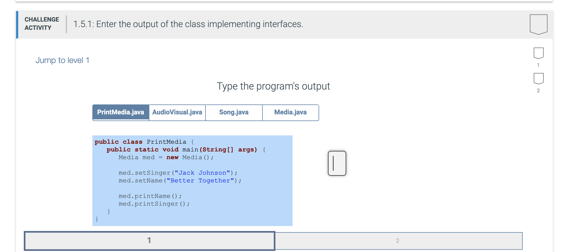Click the Type the program's output heading

[x=273, y=86]
